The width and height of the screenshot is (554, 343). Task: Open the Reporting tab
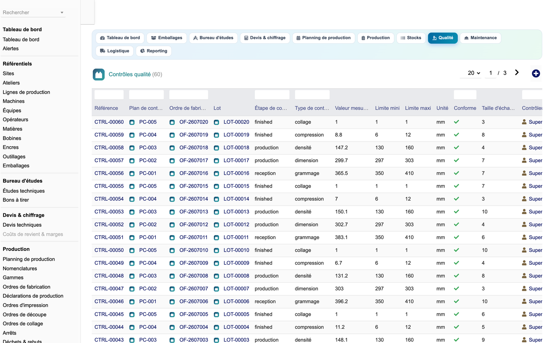pyautogui.click(x=154, y=51)
